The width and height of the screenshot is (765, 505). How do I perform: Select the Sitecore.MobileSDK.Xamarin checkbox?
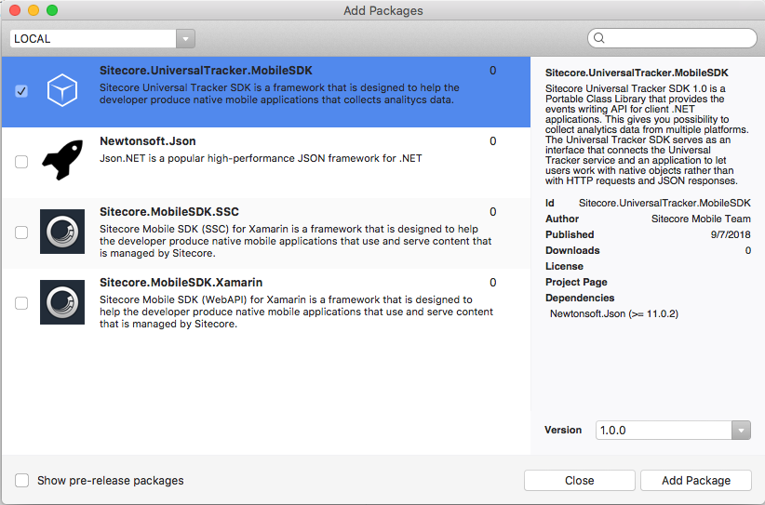21,302
